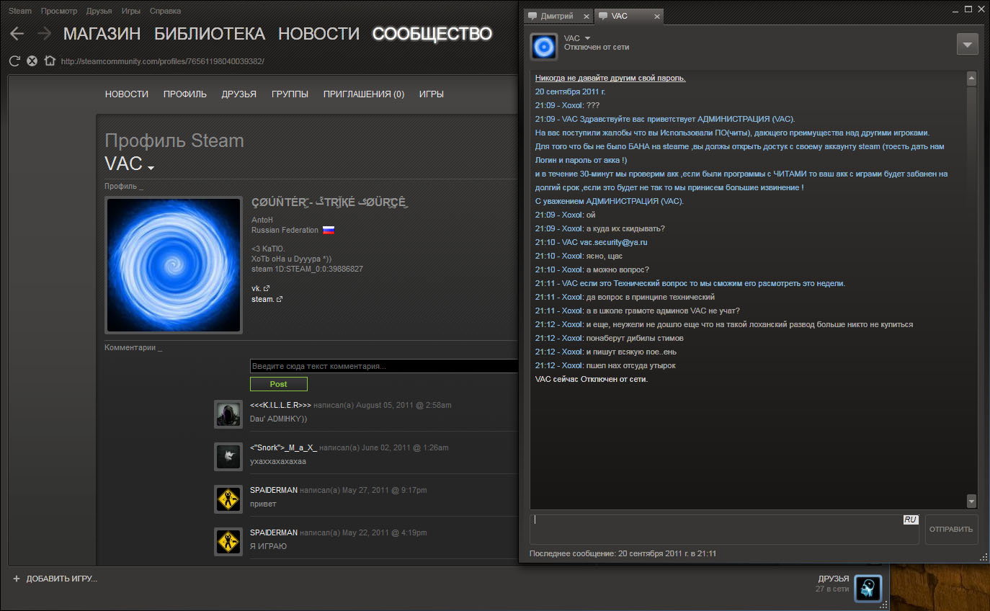Viewport: 990px width, 611px height.
Task: Open the steam. profile link
Action: (262, 299)
